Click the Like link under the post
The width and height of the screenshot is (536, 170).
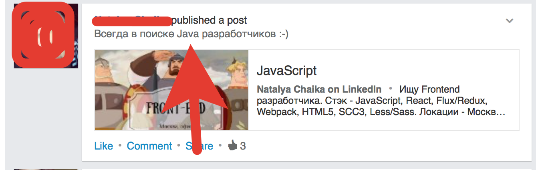[x=103, y=146]
